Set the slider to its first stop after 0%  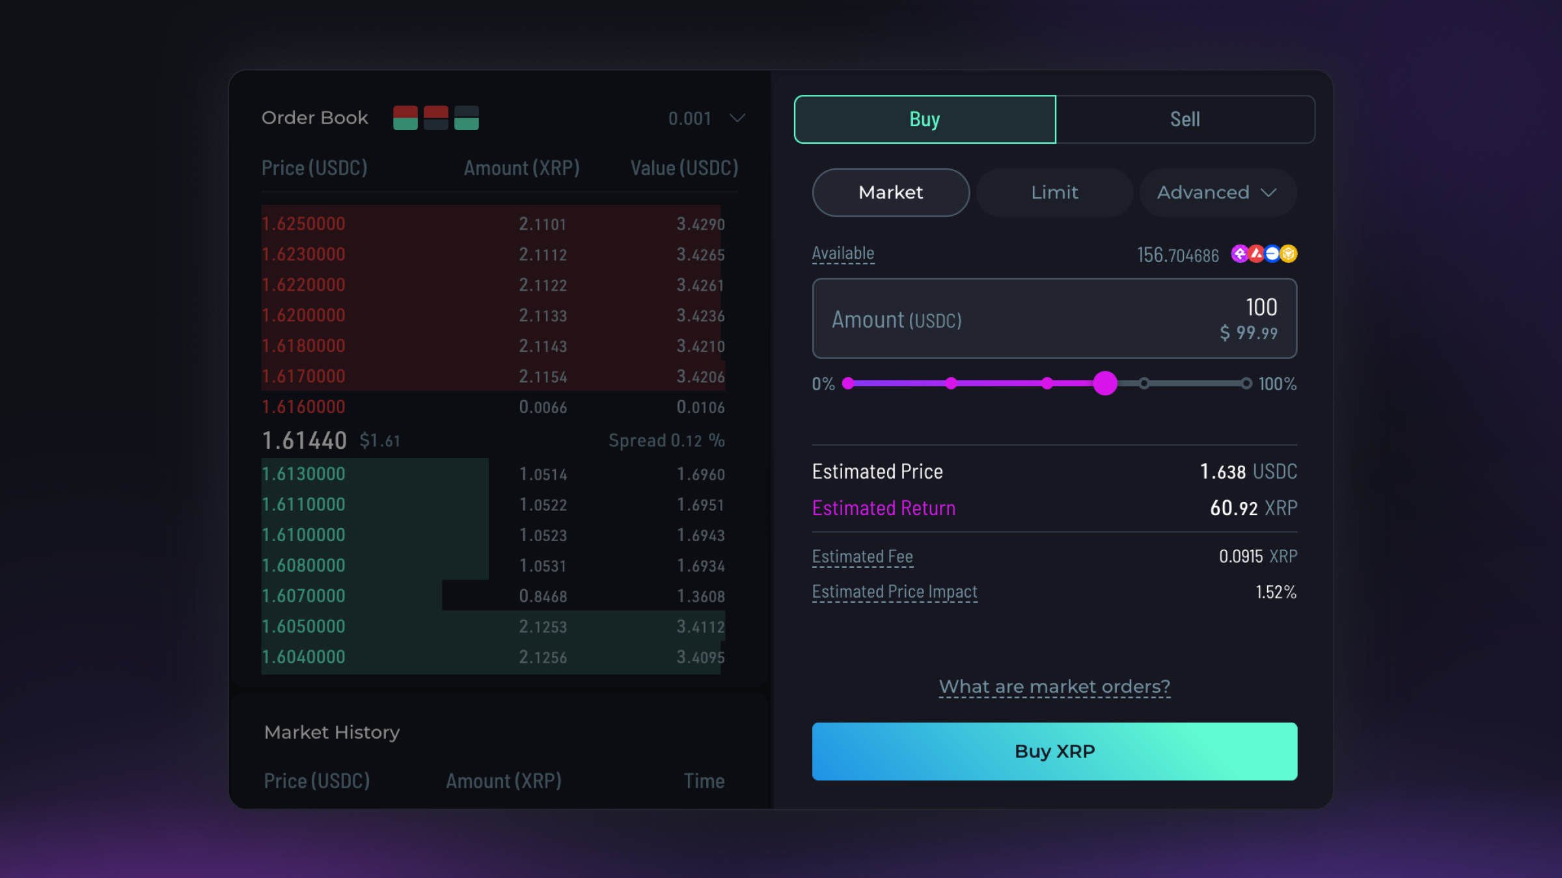click(951, 383)
